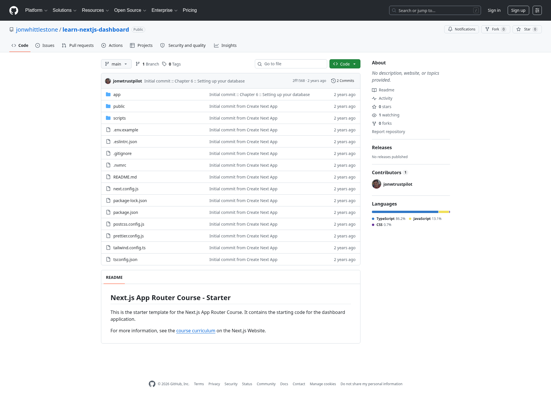This screenshot has width=551, height=399.
Task: Click file icon beside package-lock.json
Action: 108,200
